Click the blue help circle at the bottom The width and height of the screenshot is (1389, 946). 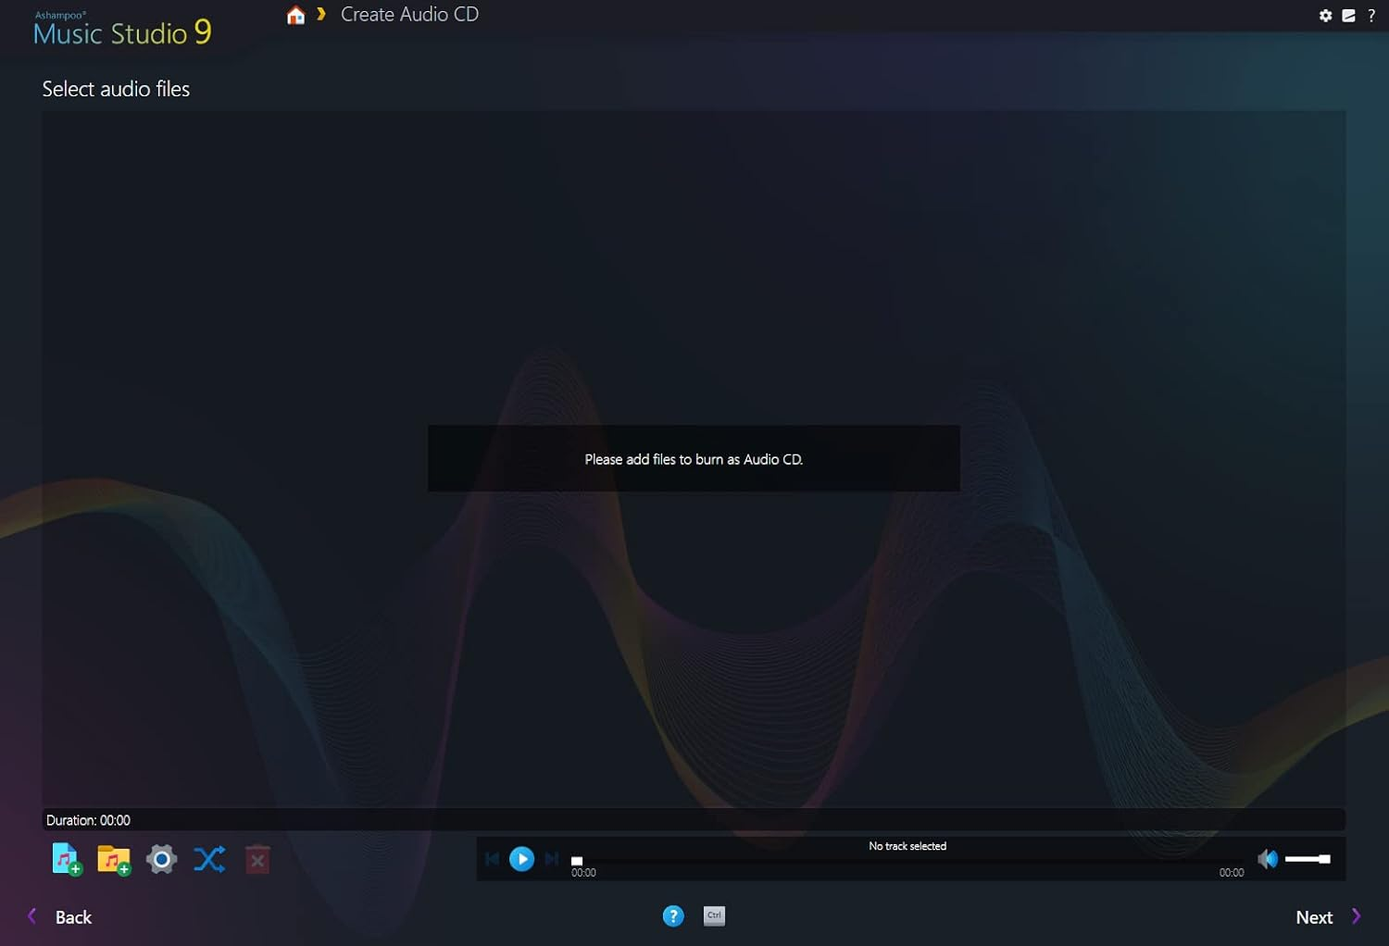[x=673, y=915]
